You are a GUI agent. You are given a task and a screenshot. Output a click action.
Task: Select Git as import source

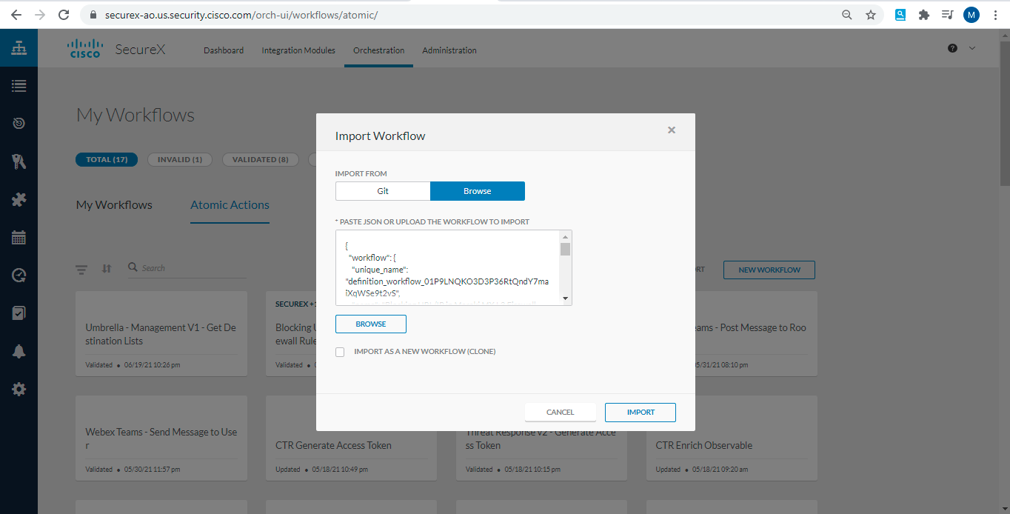pyautogui.click(x=383, y=191)
